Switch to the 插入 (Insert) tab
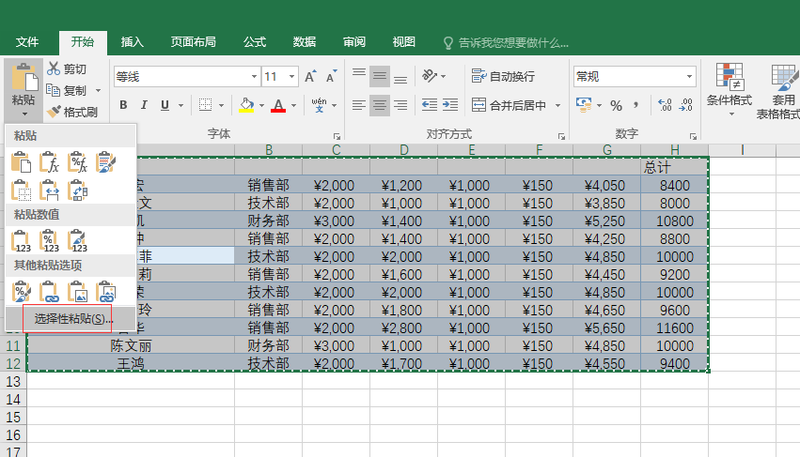Screen dimensions: 800x457 pos(133,42)
